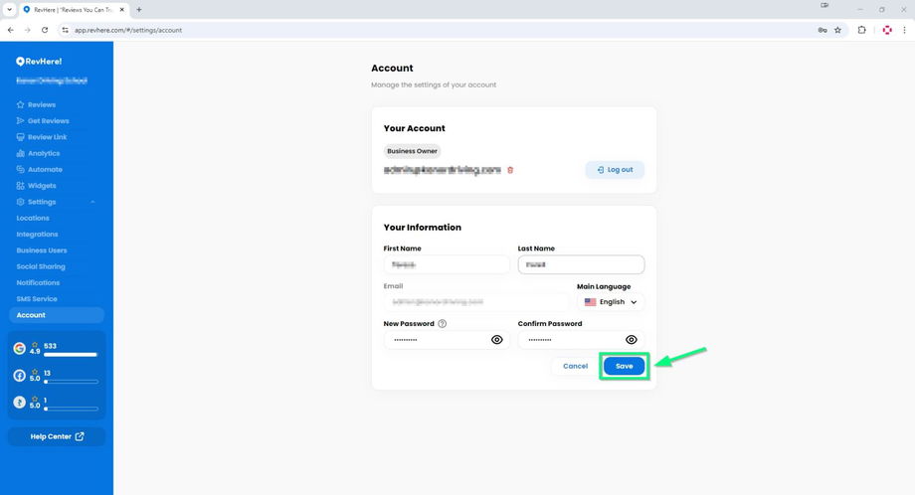This screenshot has width=915, height=495.
Task: Click the address bar URL
Action: (x=128, y=30)
